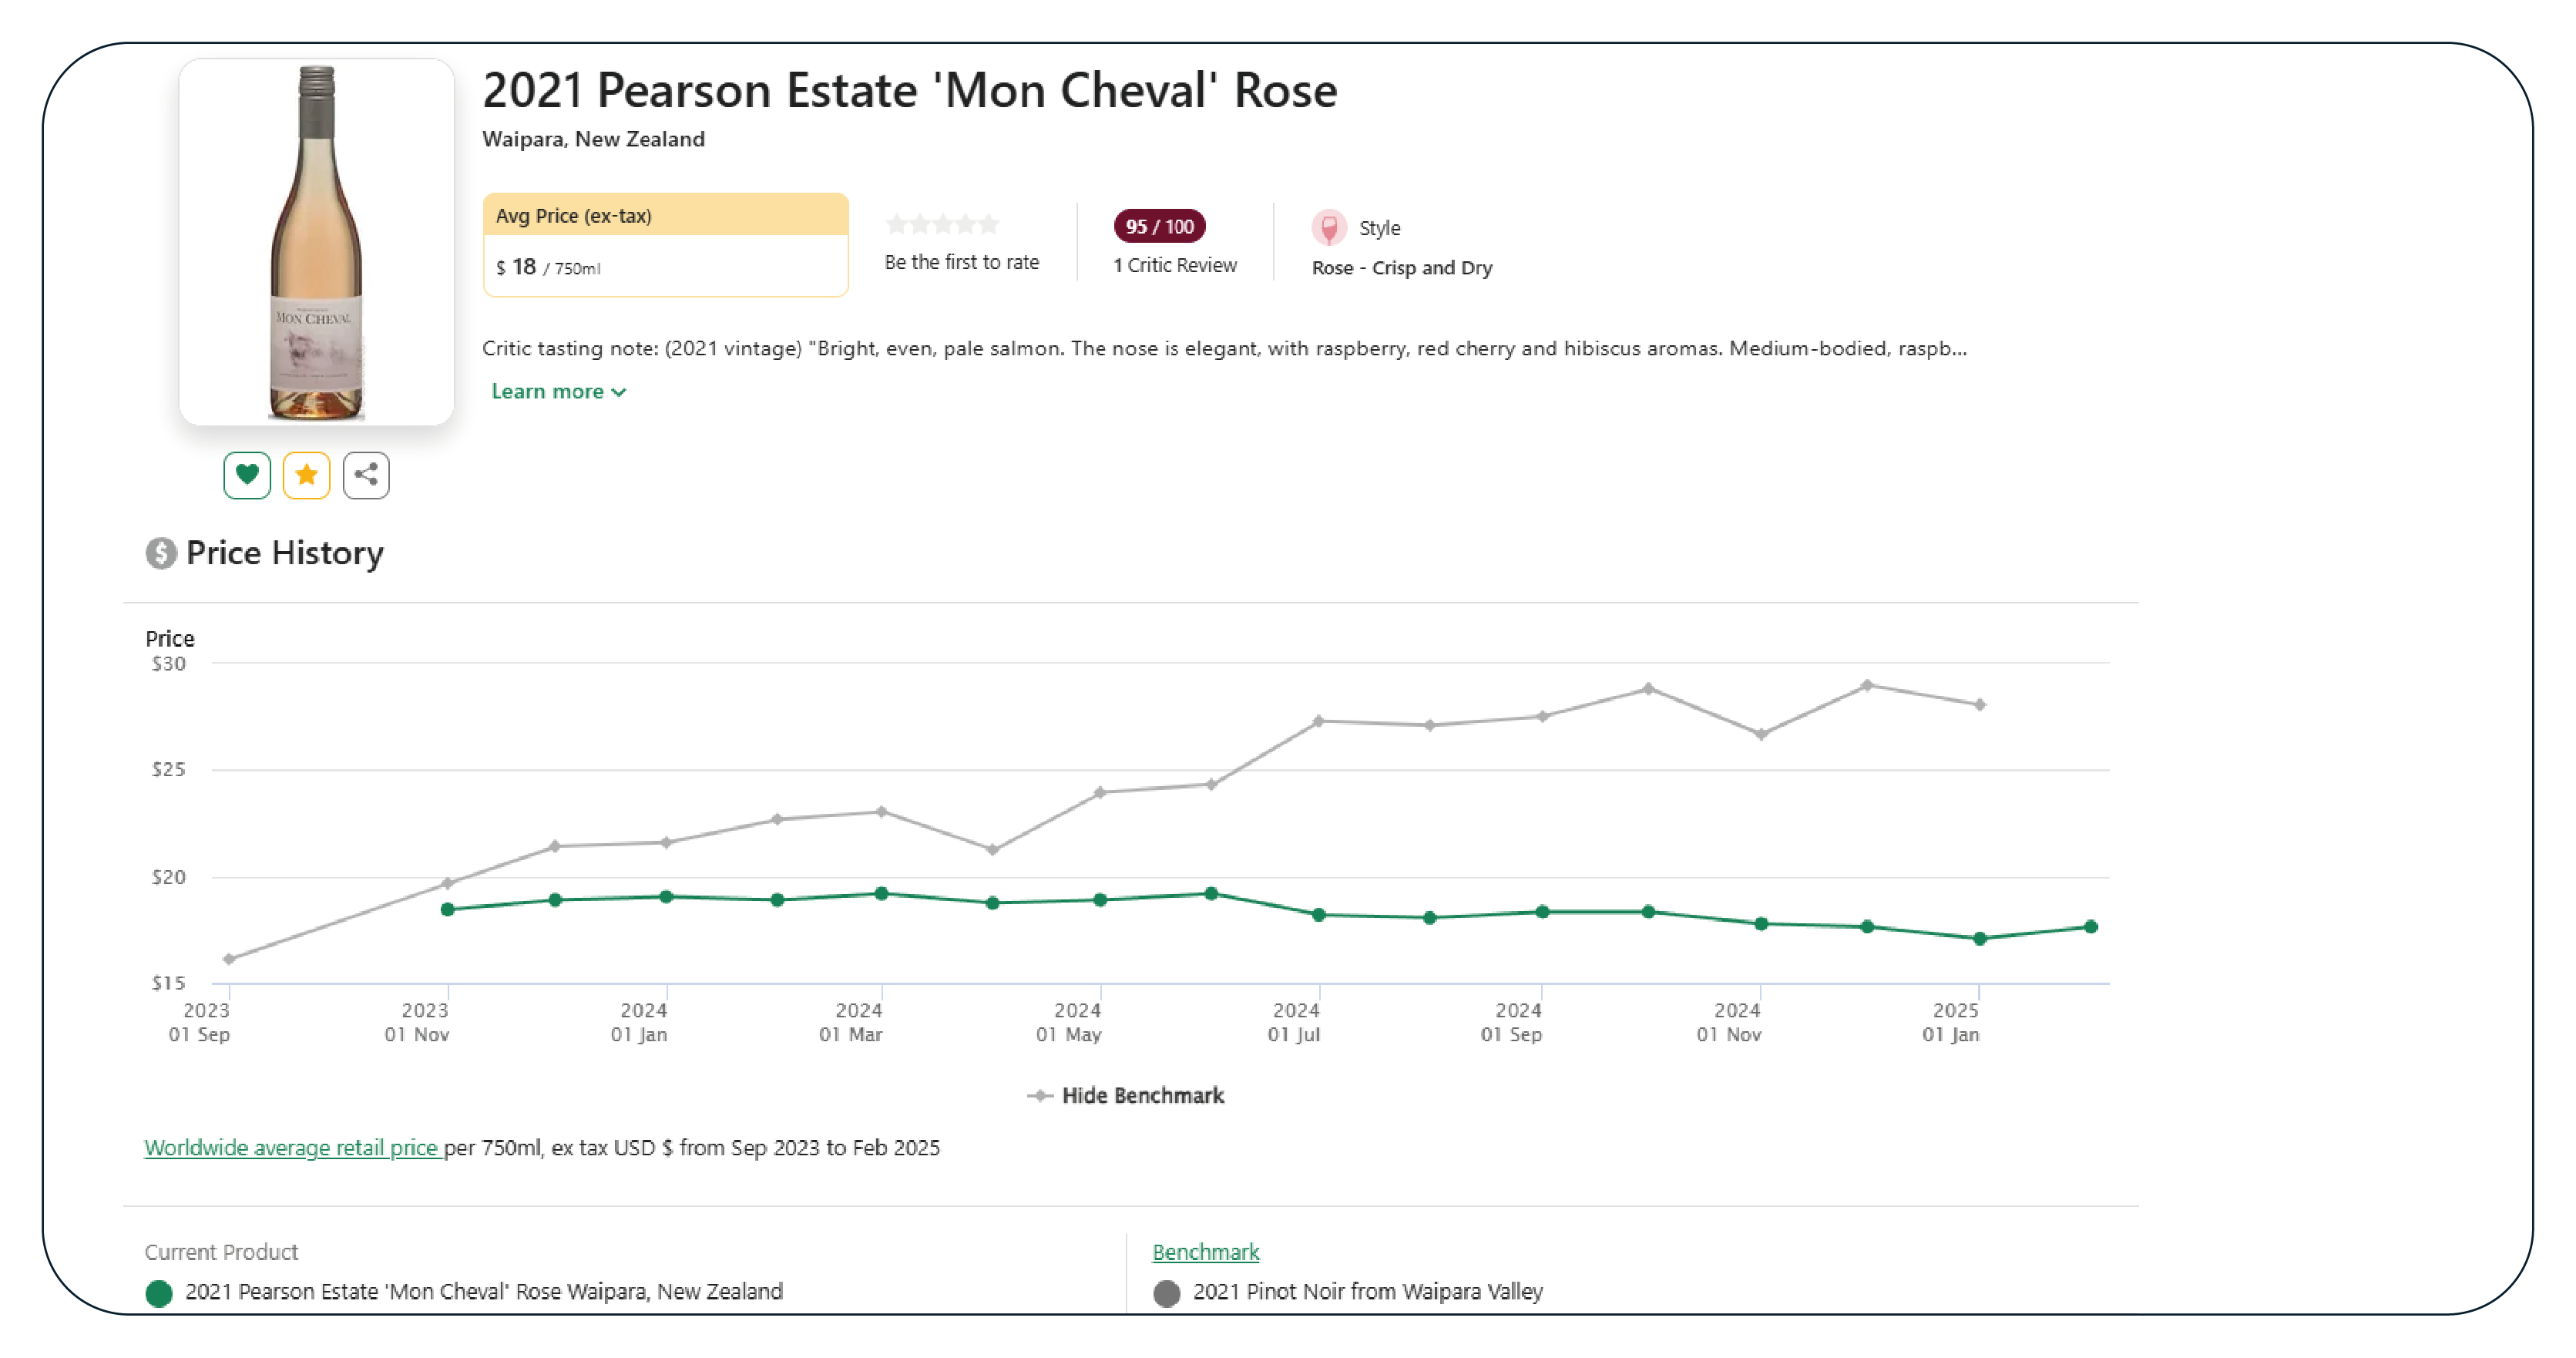Click the Mon Cheval bottle thumbnail

coord(316,242)
